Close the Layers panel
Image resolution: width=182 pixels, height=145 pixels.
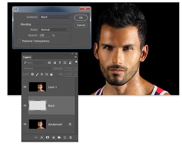(76, 54)
